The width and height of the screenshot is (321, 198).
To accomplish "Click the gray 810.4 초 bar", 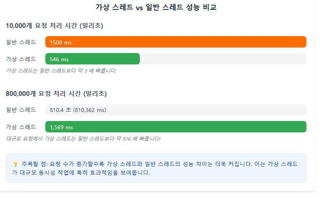I will pyautogui.click(x=176, y=110).
